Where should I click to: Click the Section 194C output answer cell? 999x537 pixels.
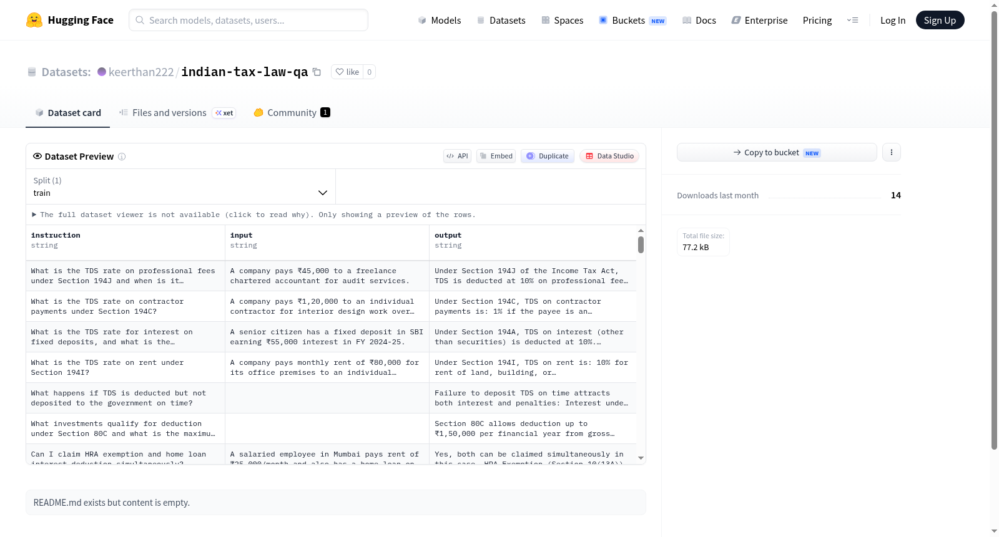coord(533,306)
